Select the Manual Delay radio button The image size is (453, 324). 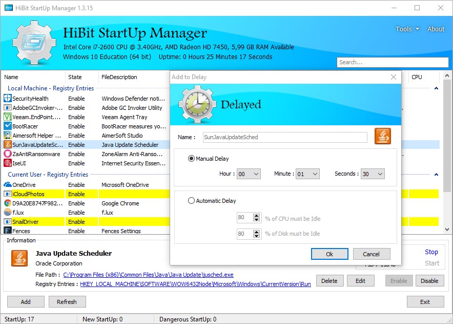coord(191,158)
